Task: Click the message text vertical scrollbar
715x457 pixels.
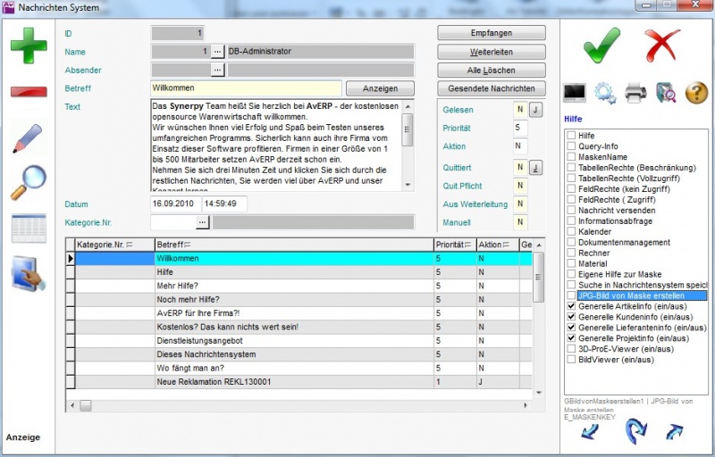Action: pos(408,144)
